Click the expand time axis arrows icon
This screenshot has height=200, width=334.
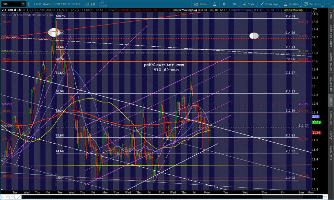click(x=326, y=197)
